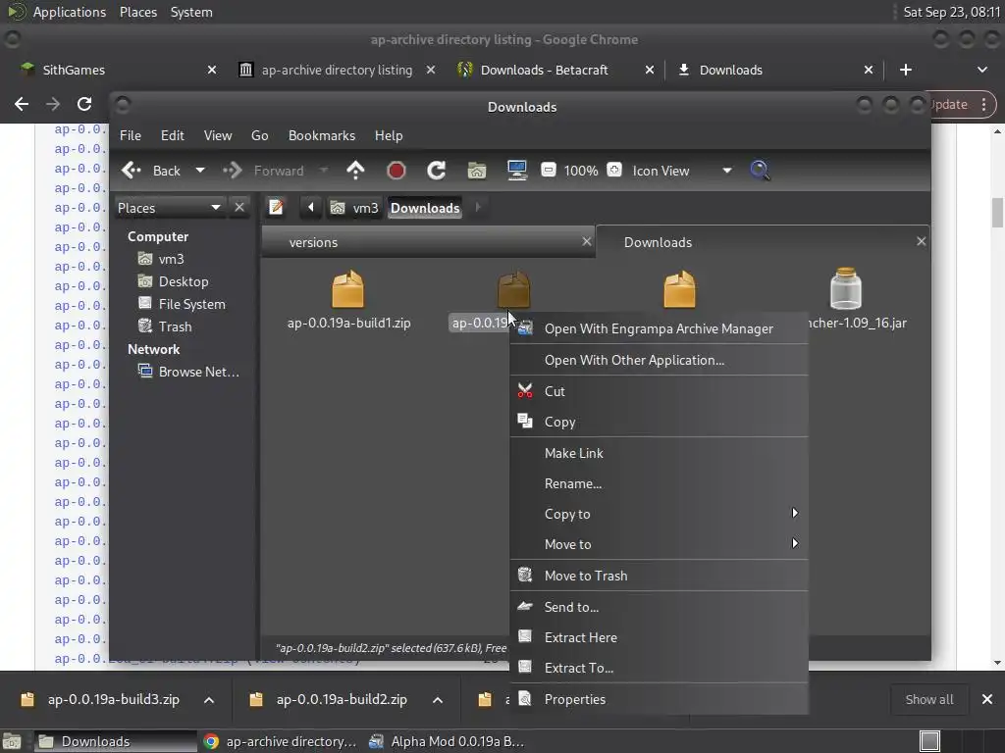Go back in Chrome browser
1005x753 pixels.
coord(22,104)
